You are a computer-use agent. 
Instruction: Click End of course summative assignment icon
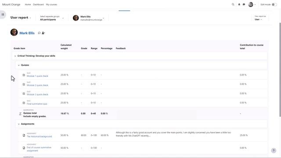(24, 148)
